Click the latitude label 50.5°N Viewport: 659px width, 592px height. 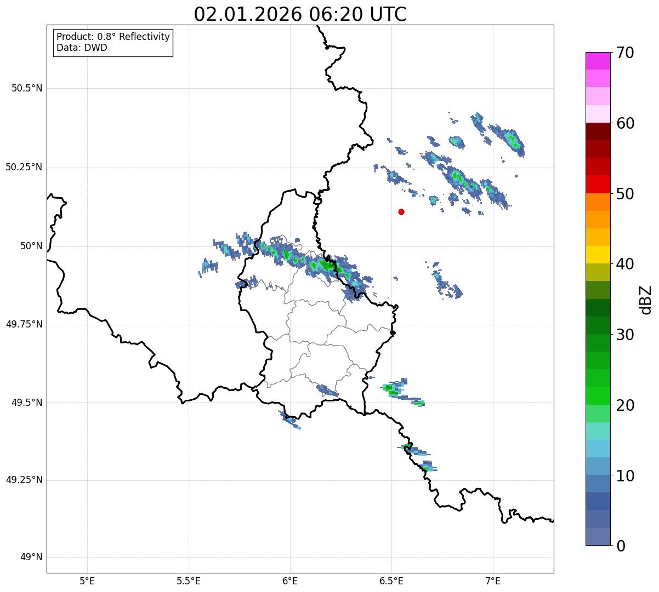27,88
